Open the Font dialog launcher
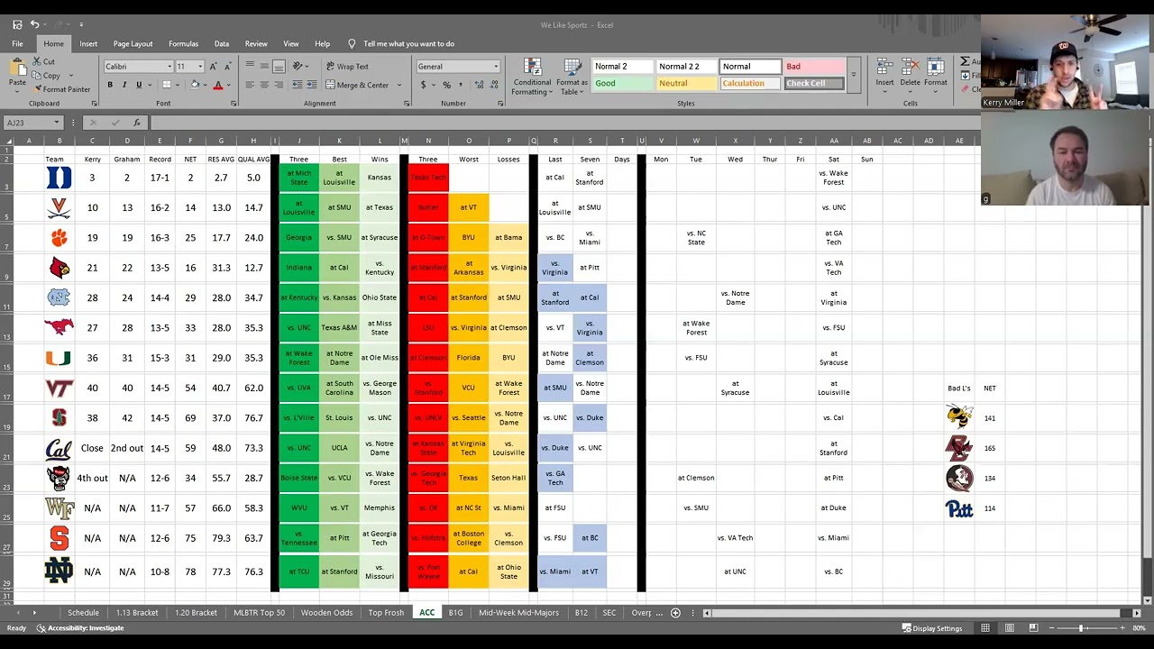The height and width of the screenshot is (649, 1154). click(x=233, y=104)
